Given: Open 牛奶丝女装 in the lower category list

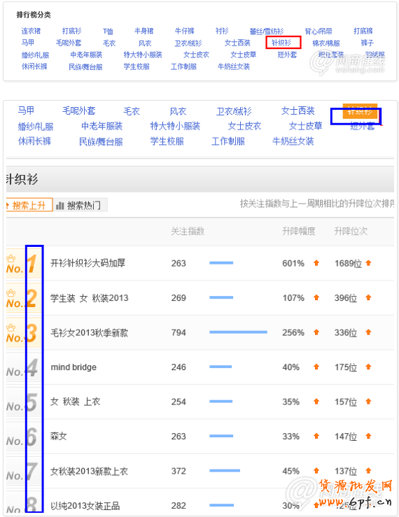Looking at the screenshot, I should pos(293,141).
